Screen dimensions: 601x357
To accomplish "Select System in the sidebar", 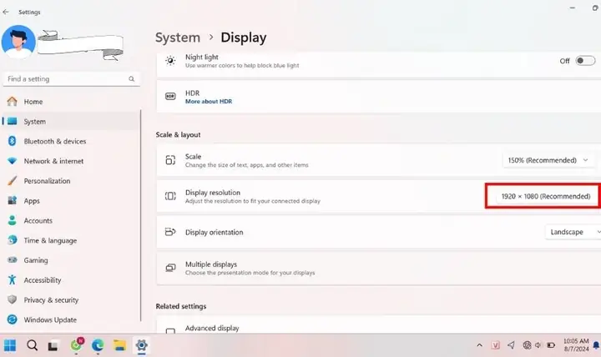I will pos(71,122).
